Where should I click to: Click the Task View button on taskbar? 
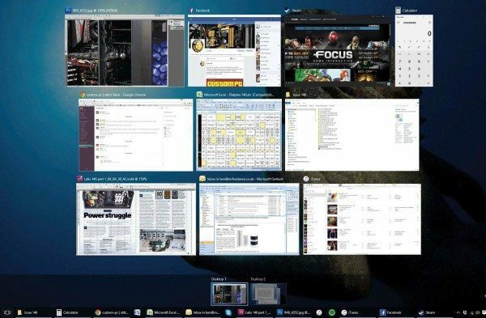click(x=6, y=312)
